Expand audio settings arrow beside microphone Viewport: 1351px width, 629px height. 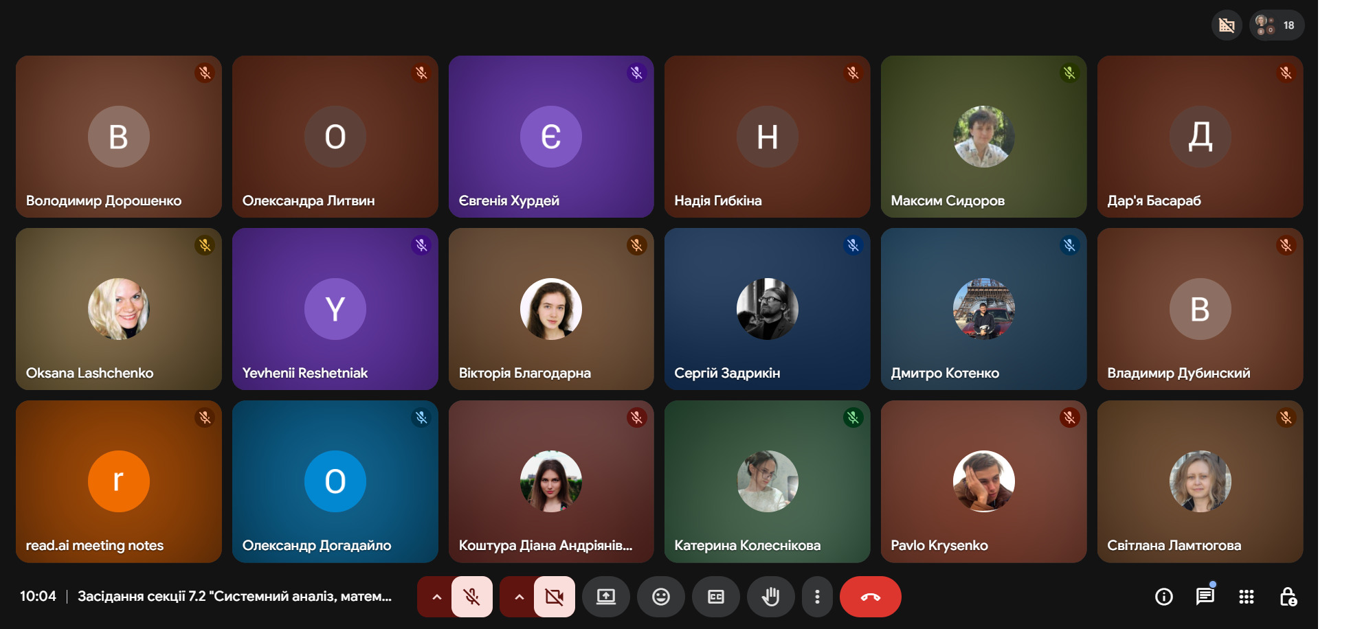[436, 597]
